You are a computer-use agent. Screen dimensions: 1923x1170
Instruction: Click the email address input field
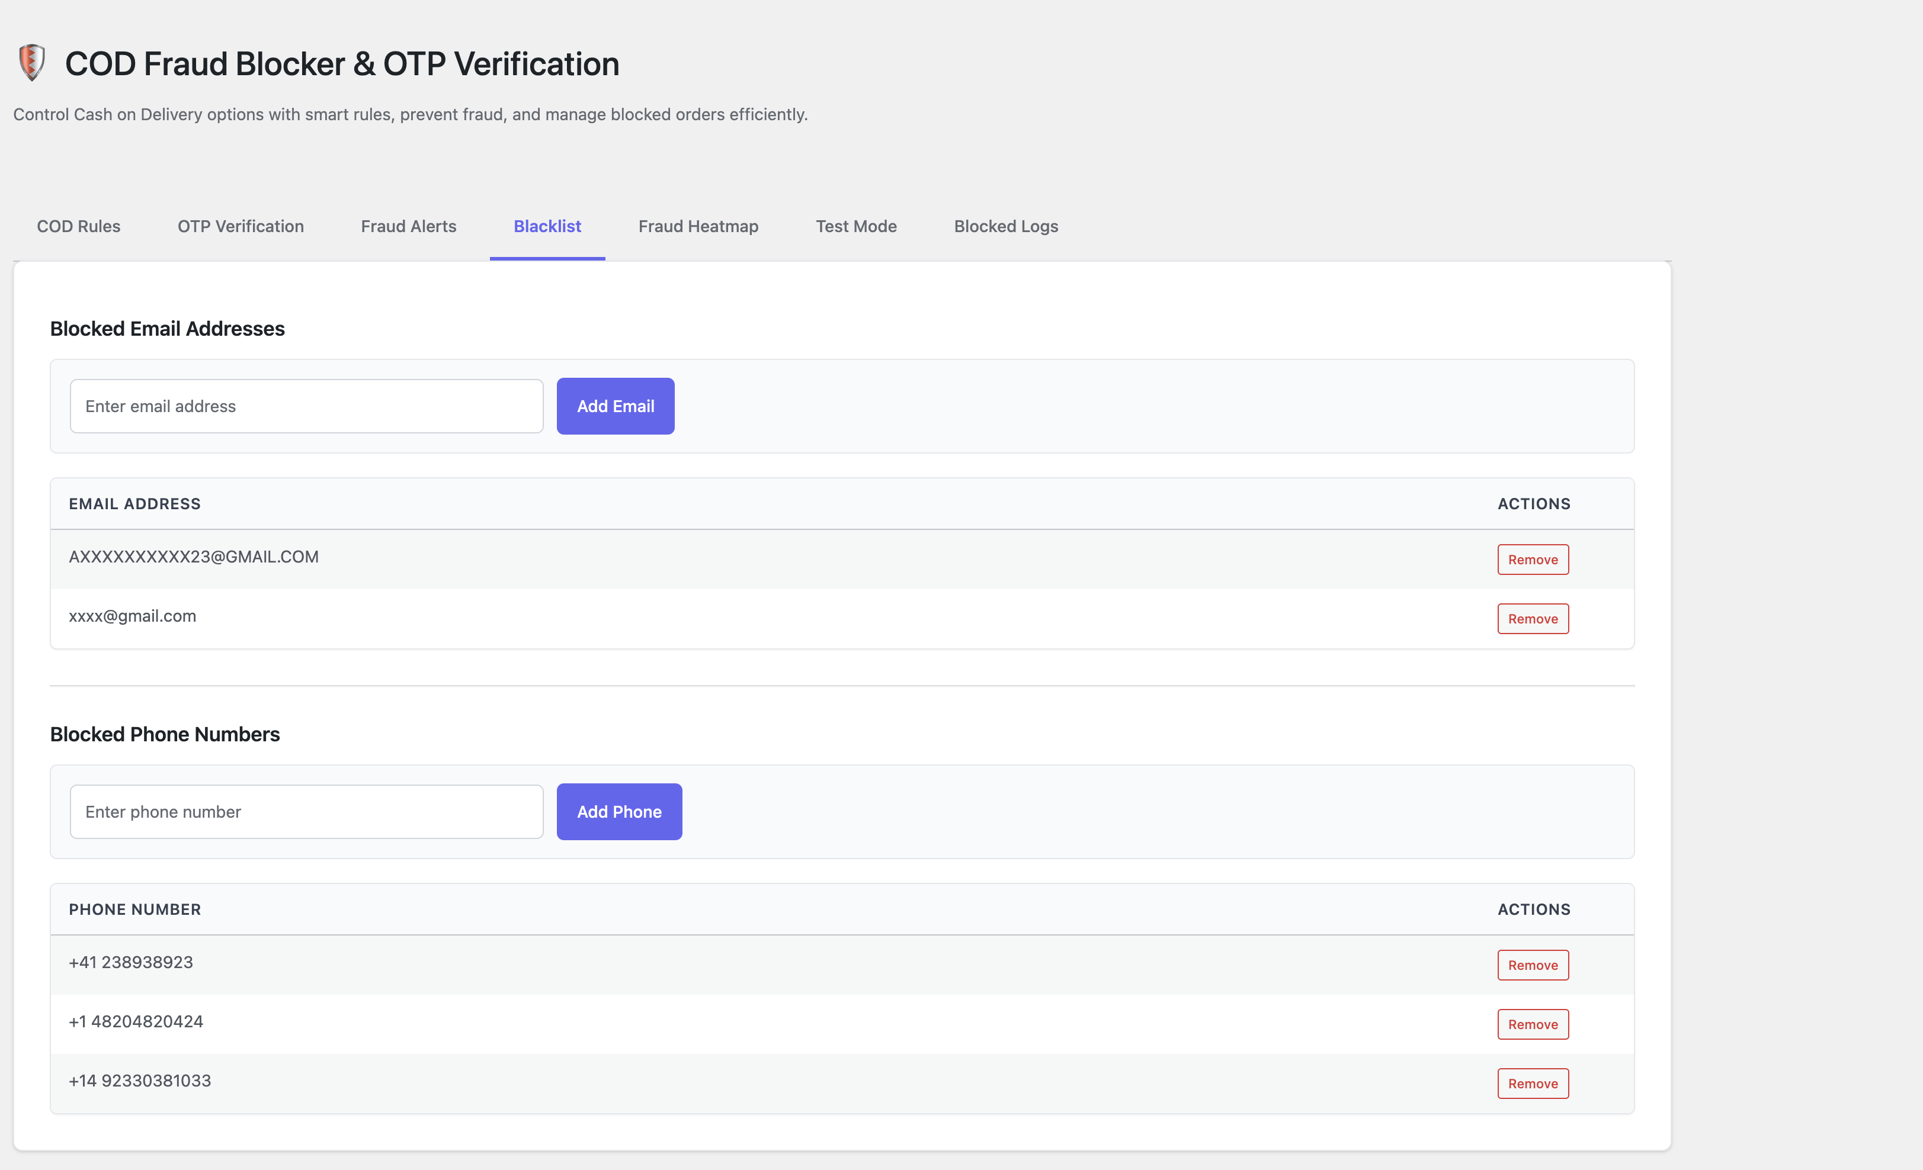306,406
